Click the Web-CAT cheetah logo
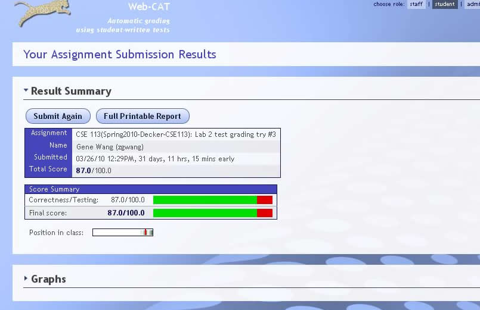Screen dimensions: 480x310 [42, 13]
